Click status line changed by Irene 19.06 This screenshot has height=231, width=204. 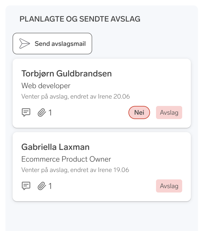click(75, 170)
